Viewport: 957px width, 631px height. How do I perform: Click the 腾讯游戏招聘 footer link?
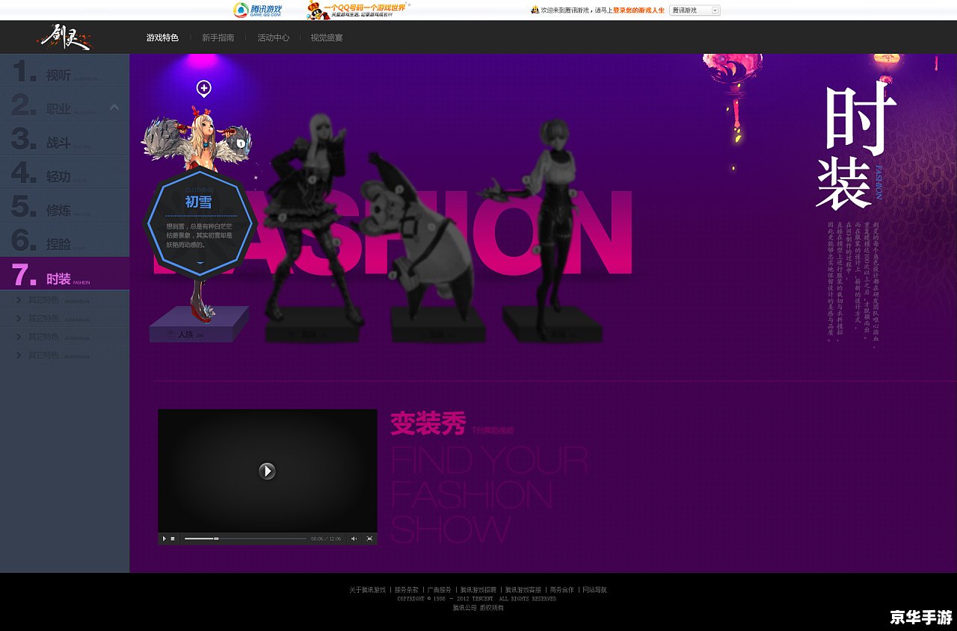pyautogui.click(x=478, y=590)
